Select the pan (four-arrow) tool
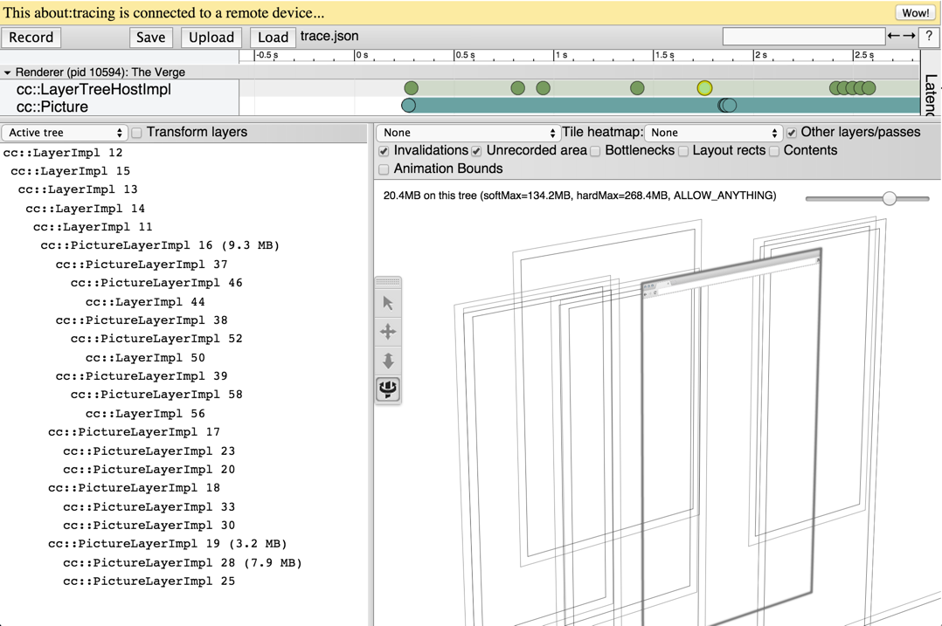Screen dimensions: 942x626 point(388,332)
